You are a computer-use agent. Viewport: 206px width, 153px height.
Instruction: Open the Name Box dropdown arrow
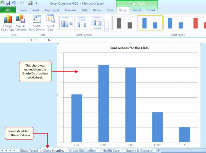point(31,40)
